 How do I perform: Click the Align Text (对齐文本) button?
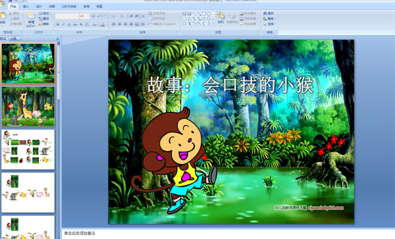157,18
